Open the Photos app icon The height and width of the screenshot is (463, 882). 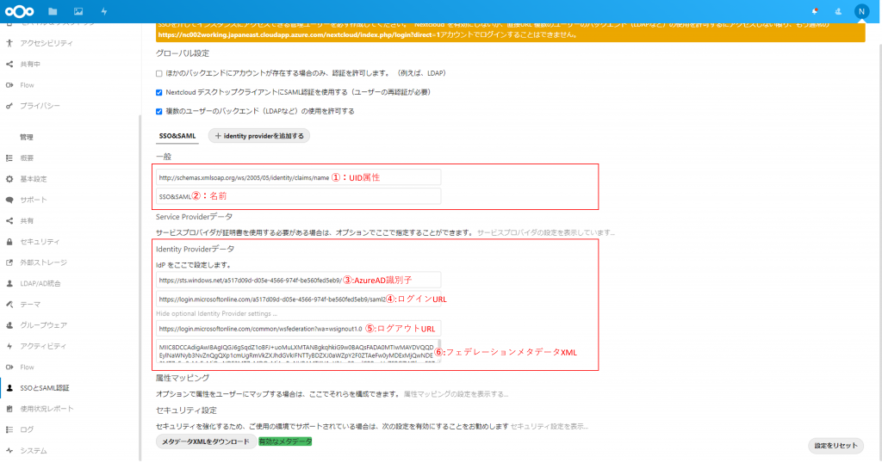coord(78,11)
